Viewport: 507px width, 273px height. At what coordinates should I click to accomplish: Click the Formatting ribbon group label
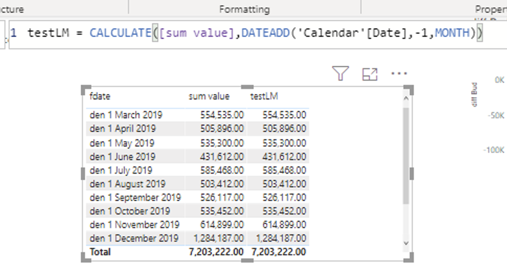pyautogui.click(x=245, y=9)
